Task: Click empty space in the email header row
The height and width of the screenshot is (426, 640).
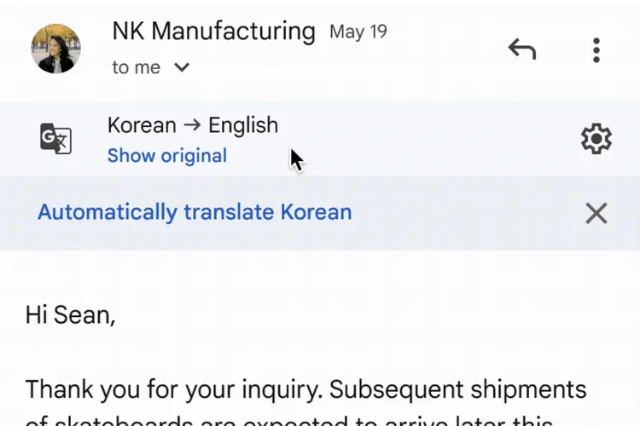Action: click(444, 49)
